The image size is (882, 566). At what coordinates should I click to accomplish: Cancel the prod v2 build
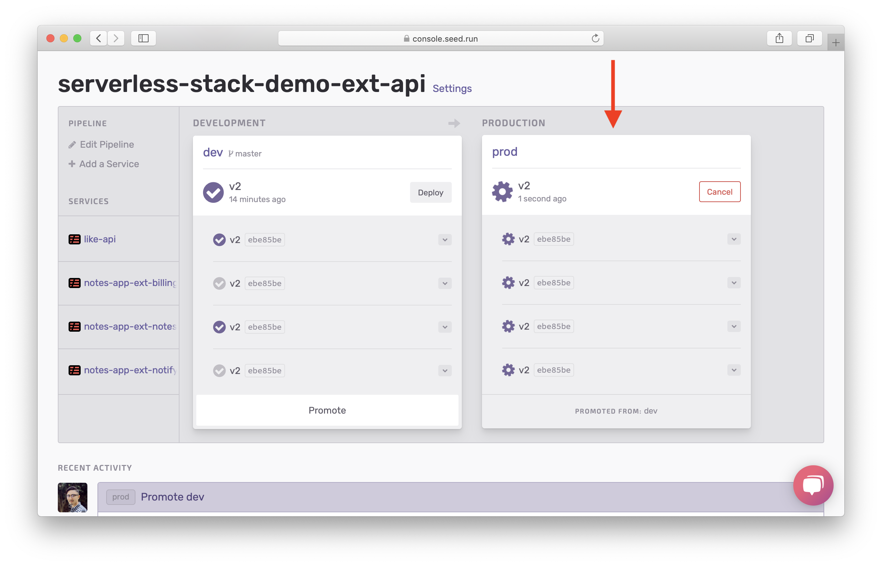tap(719, 192)
